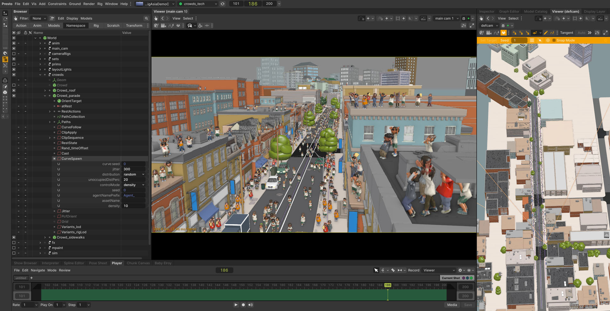
Task: Toggle the audio speaker icon in Player
Action: tap(251, 305)
